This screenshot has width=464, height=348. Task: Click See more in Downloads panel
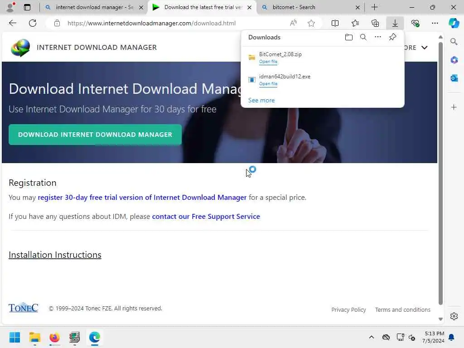coord(261,100)
